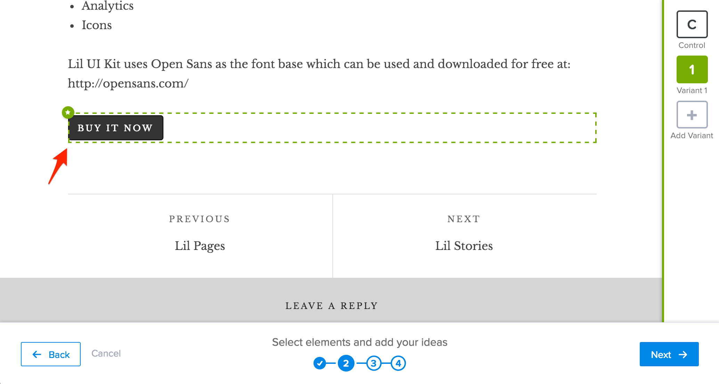Click the Analytics list item
The image size is (719, 384).
(x=107, y=6)
